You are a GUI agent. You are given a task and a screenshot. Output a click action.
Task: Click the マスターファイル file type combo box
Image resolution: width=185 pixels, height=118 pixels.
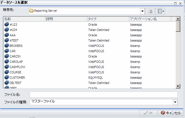click(x=104, y=102)
